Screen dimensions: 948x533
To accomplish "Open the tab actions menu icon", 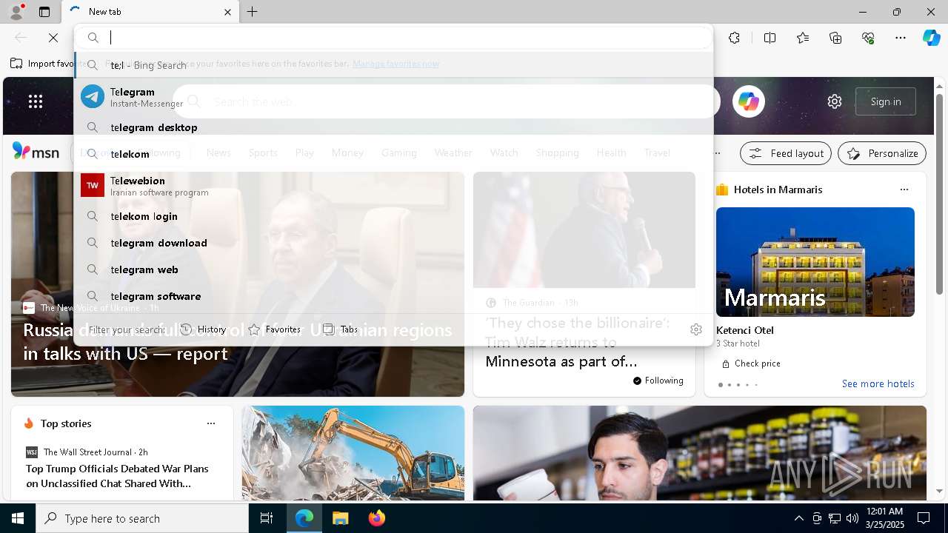I will [x=44, y=12].
